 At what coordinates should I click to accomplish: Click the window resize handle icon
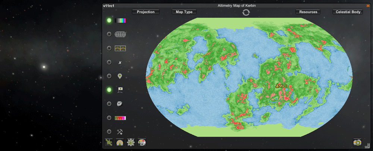pyautogui.click(x=367, y=145)
